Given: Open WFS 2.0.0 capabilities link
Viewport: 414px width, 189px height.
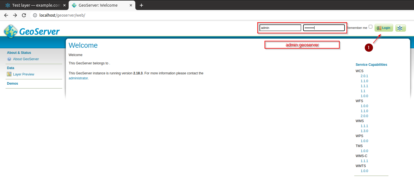Looking at the screenshot, I should click(x=364, y=116).
